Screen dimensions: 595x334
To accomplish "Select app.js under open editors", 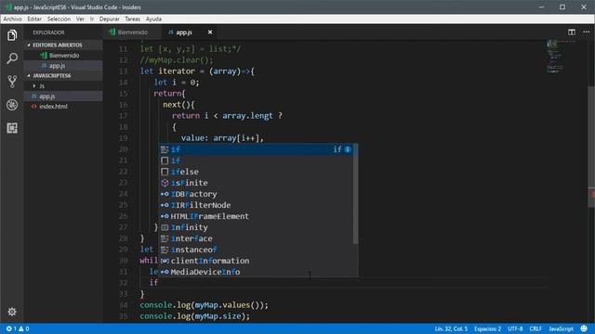I will [x=63, y=66].
